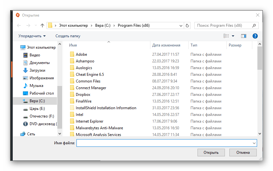
Task: Click the Открыть button
Action: pos(211,153)
